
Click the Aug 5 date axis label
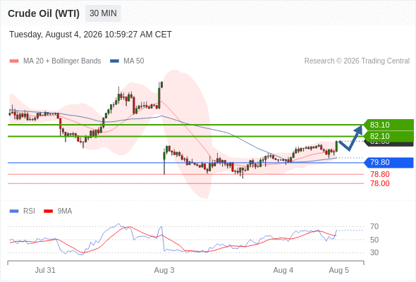339,270
